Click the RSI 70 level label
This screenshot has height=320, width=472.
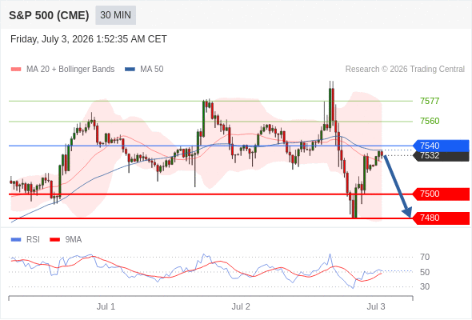425,257
